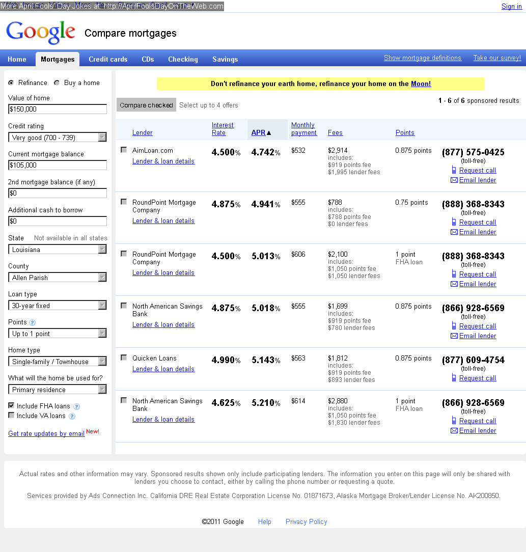The image size is (526, 552).
Task: Open Show mortgage definitions link
Action: [423, 58]
